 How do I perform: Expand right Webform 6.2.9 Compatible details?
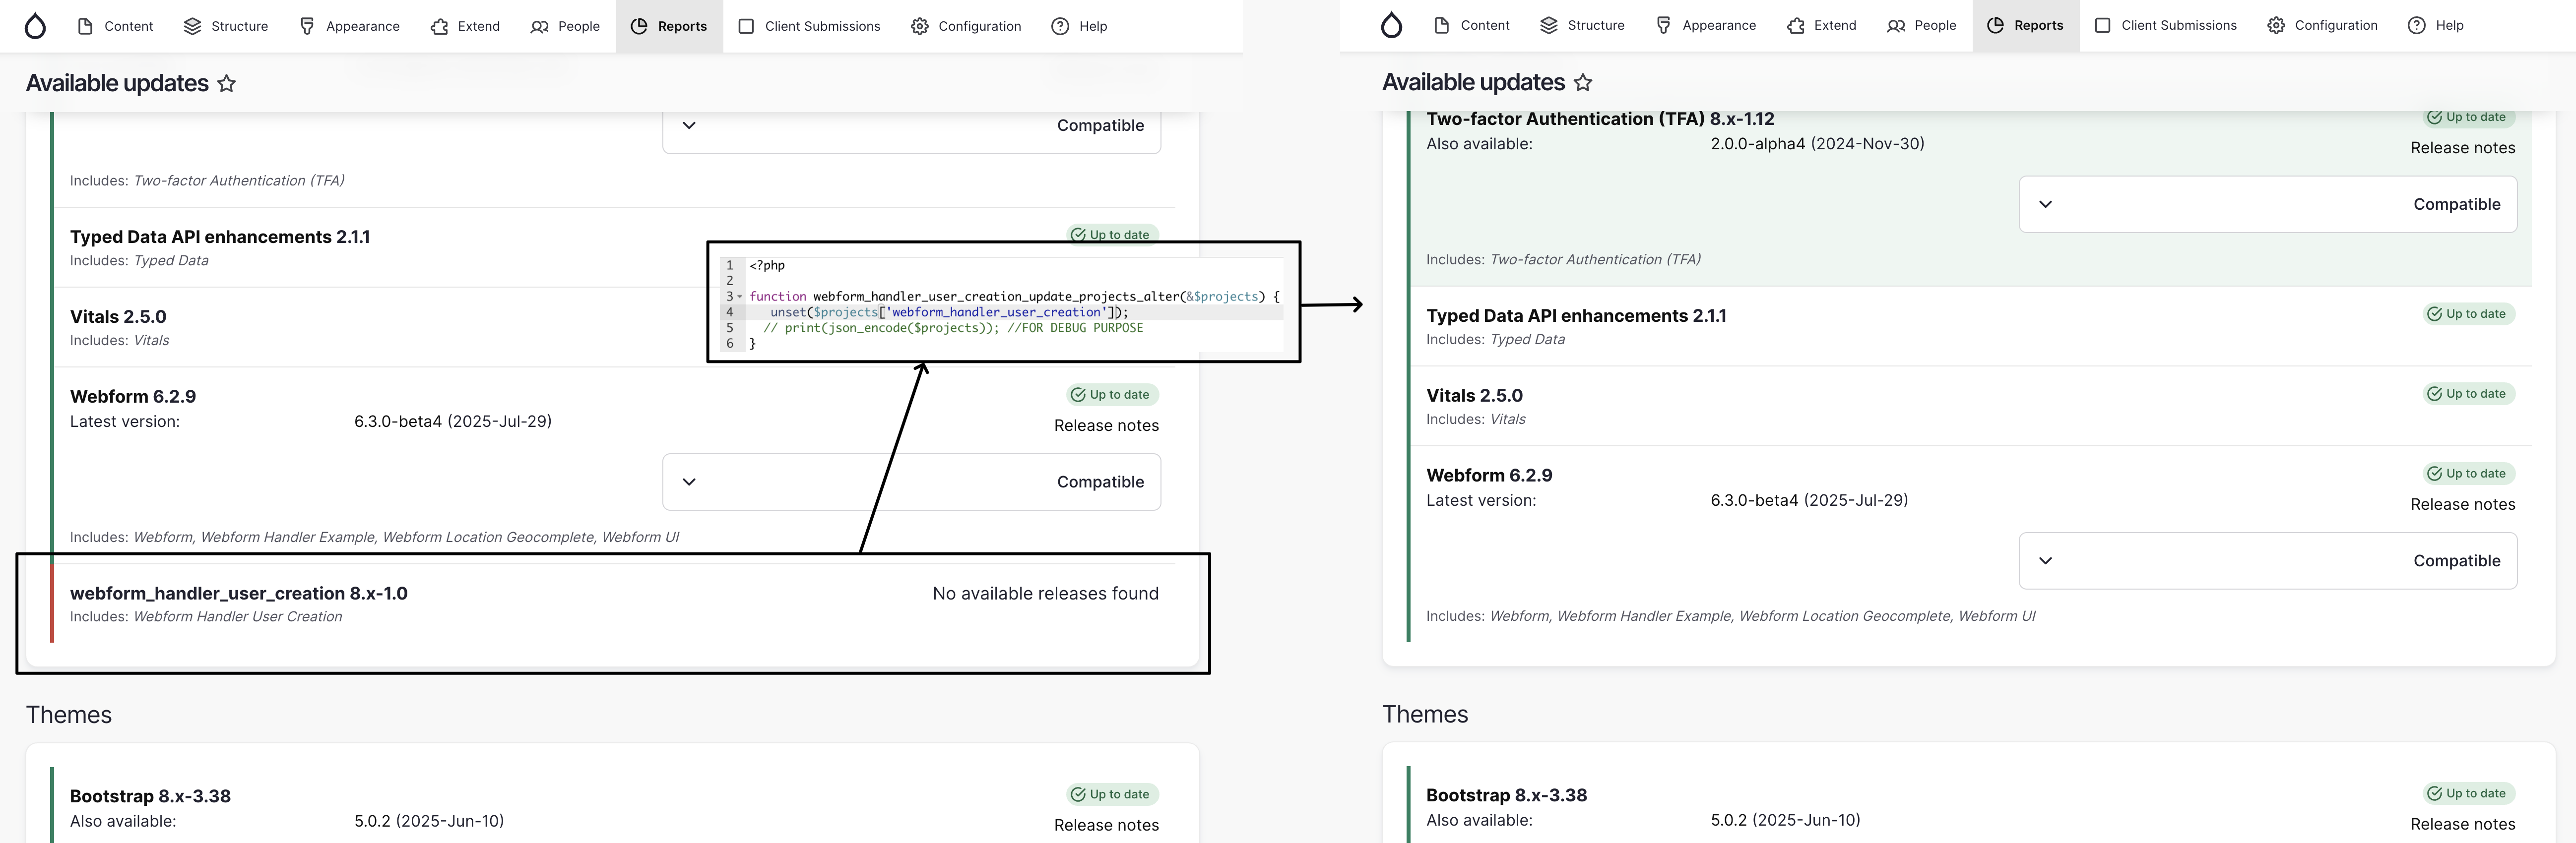click(2045, 561)
